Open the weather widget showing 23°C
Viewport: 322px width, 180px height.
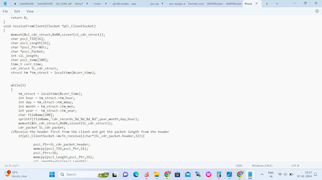[16, 174]
